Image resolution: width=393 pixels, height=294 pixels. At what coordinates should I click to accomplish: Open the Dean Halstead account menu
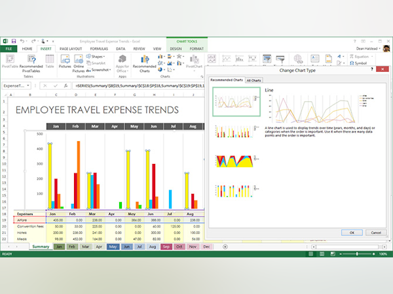click(368, 48)
